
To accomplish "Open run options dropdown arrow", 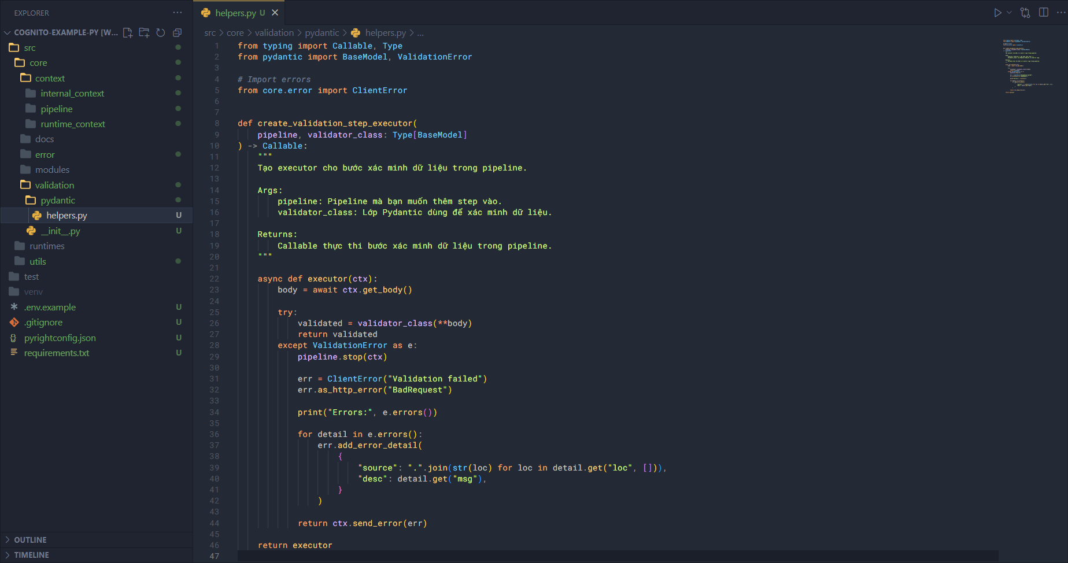I will pos(1010,13).
